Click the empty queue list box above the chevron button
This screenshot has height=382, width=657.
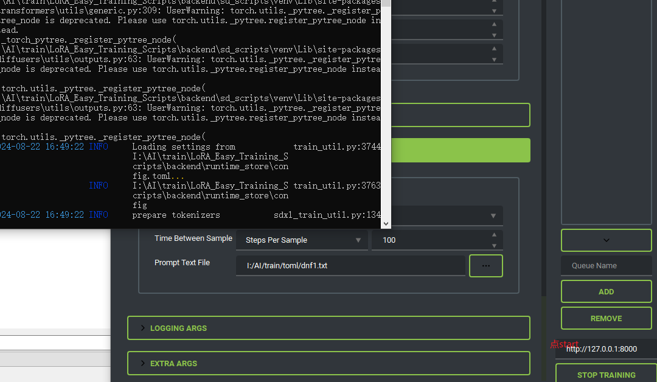tap(606, 109)
